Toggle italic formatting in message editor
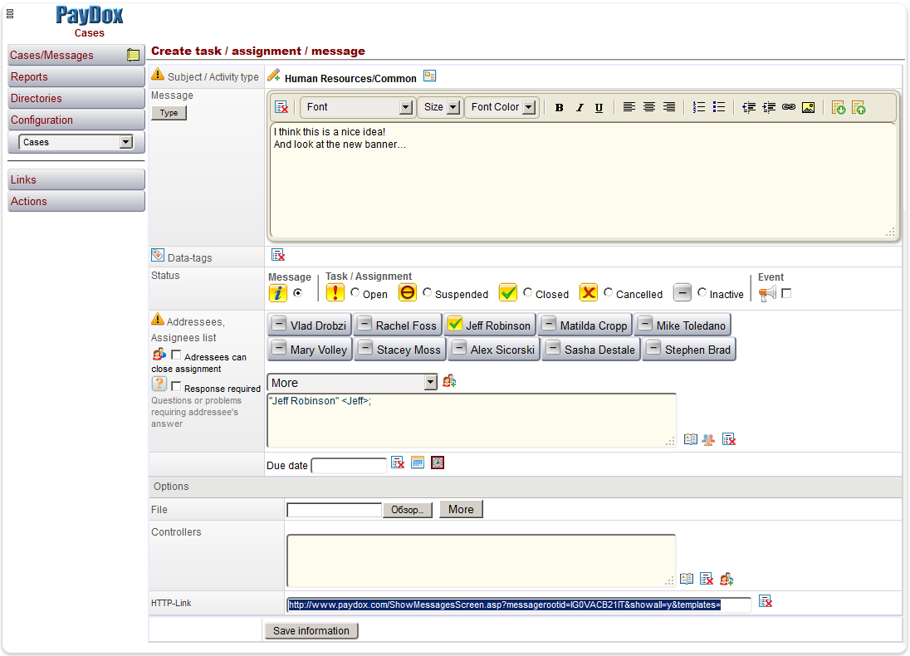 [580, 107]
